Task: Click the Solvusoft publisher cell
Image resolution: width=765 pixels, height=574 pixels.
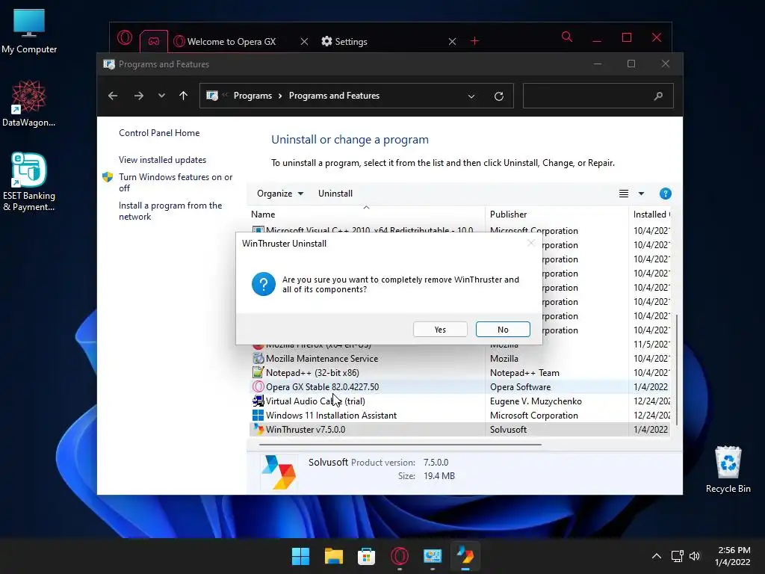Action: (508, 430)
